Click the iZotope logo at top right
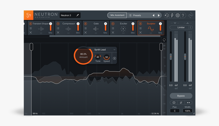This screenshot has height=126, width=219. coord(190,15)
